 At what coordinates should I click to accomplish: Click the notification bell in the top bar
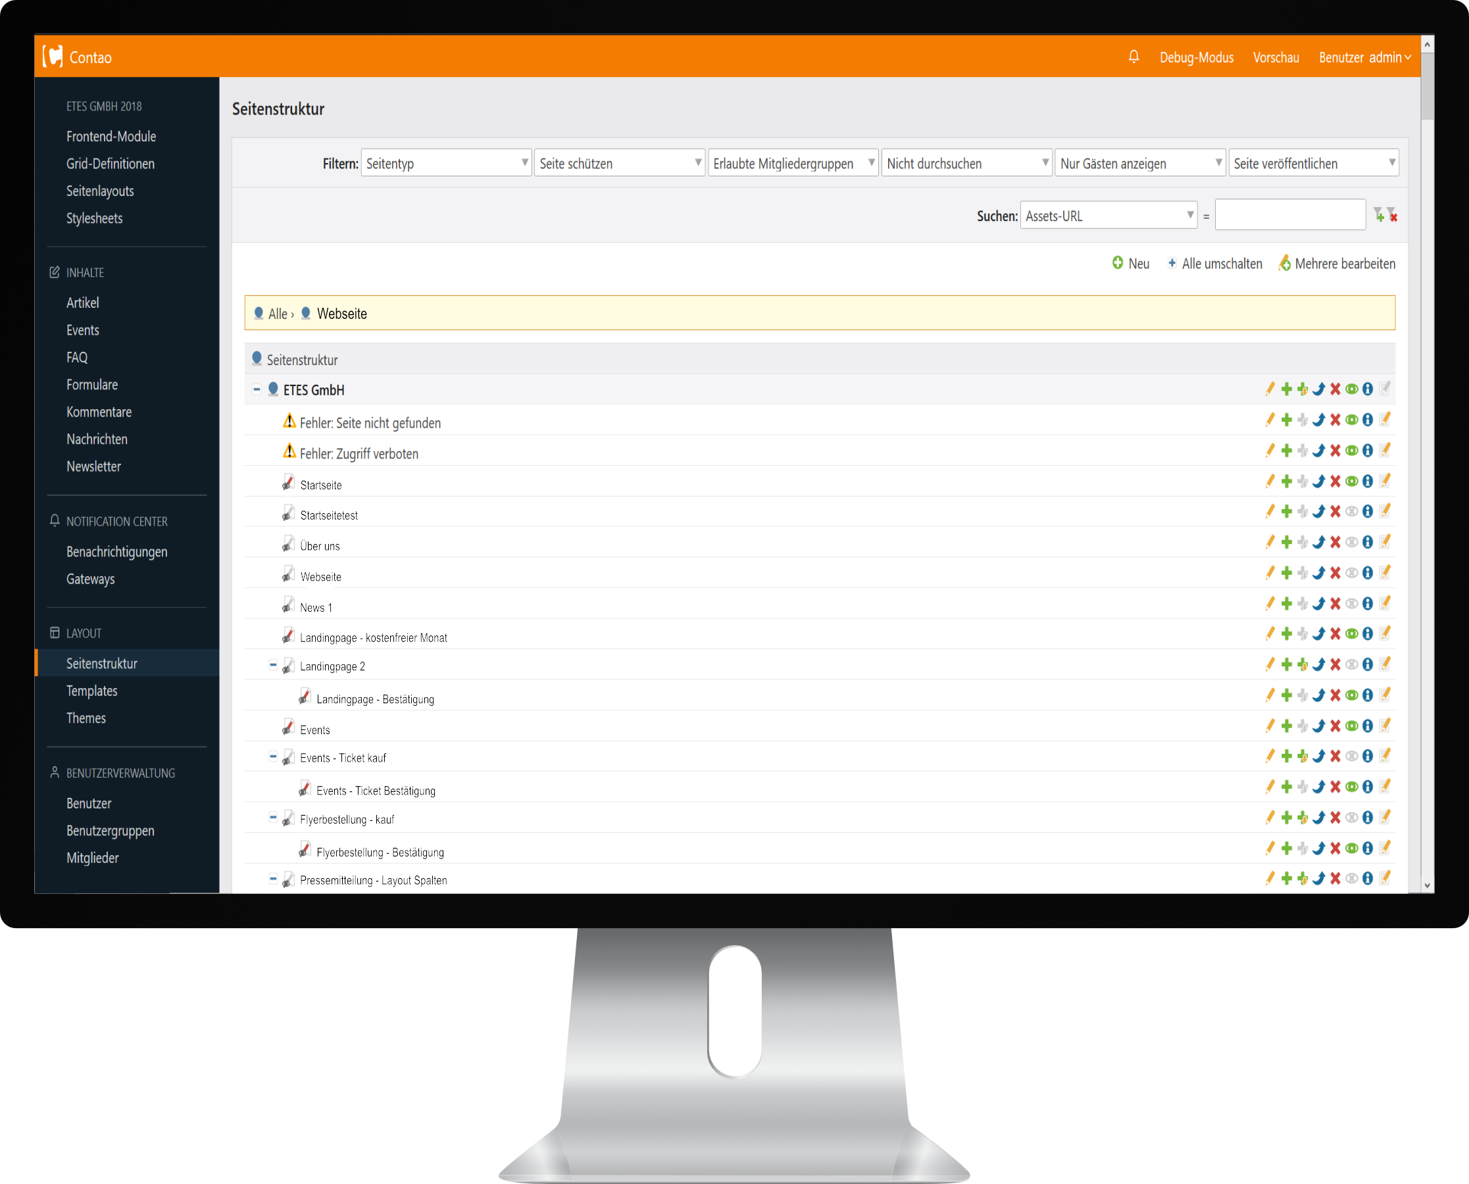click(1134, 57)
